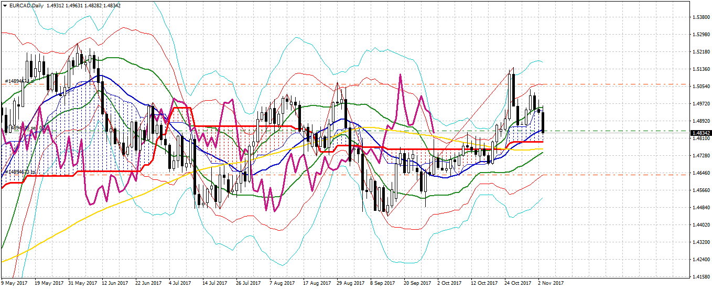Select the #14894673 sell order label
This screenshot has height=289, width=712.
(26, 127)
